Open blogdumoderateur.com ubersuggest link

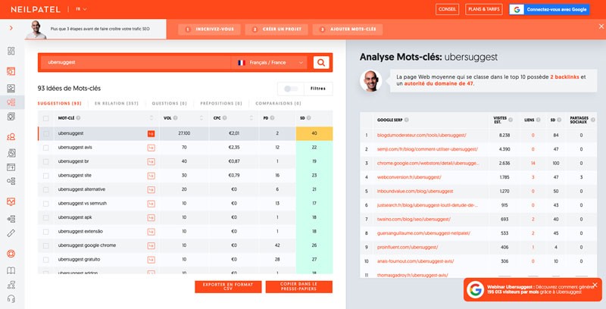click(x=422, y=135)
